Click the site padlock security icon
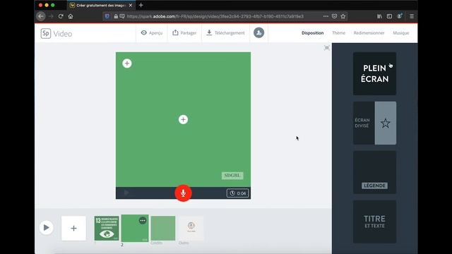 point(116,16)
